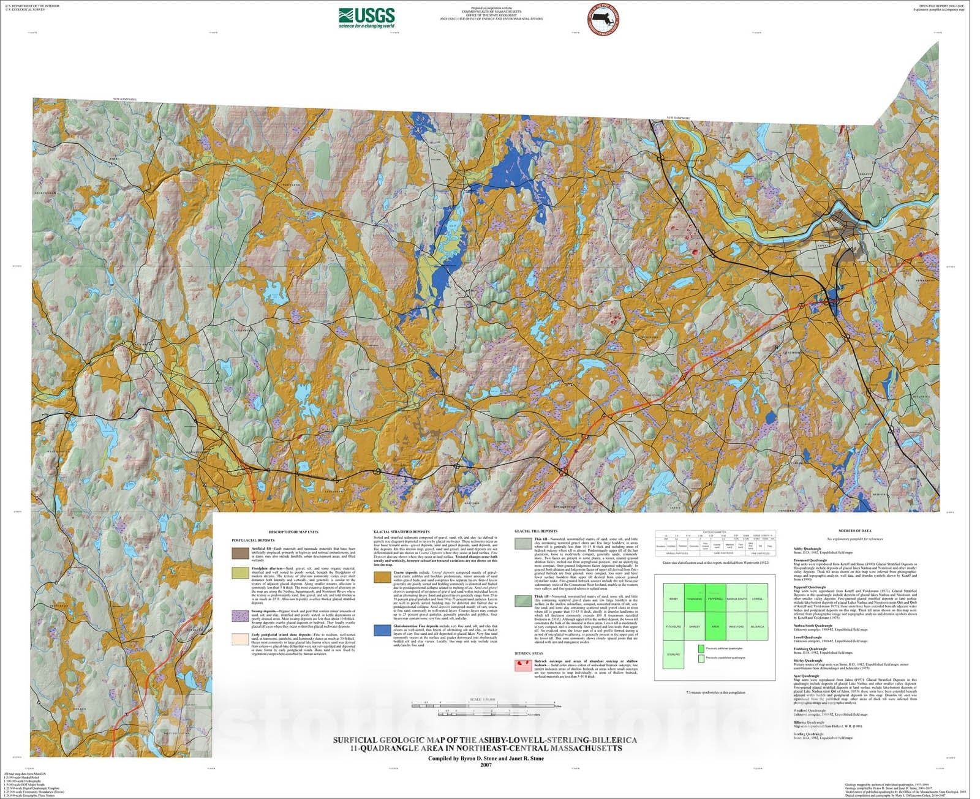Click the PEPPERELL cell in index map
The height and width of the screenshot is (799, 980).
[716, 598]
